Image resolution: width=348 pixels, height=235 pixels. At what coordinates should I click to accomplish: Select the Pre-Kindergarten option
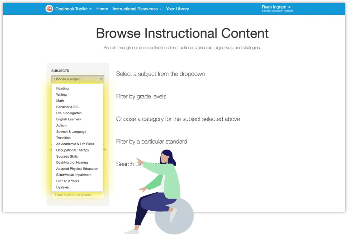[x=69, y=113]
